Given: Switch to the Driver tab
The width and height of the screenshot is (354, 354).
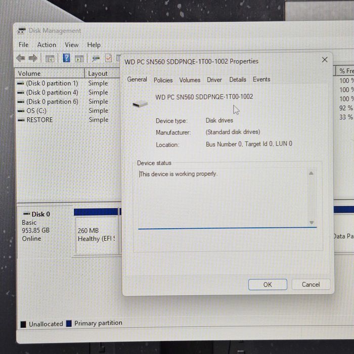Looking at the screenshot, I should coord(214,80).
